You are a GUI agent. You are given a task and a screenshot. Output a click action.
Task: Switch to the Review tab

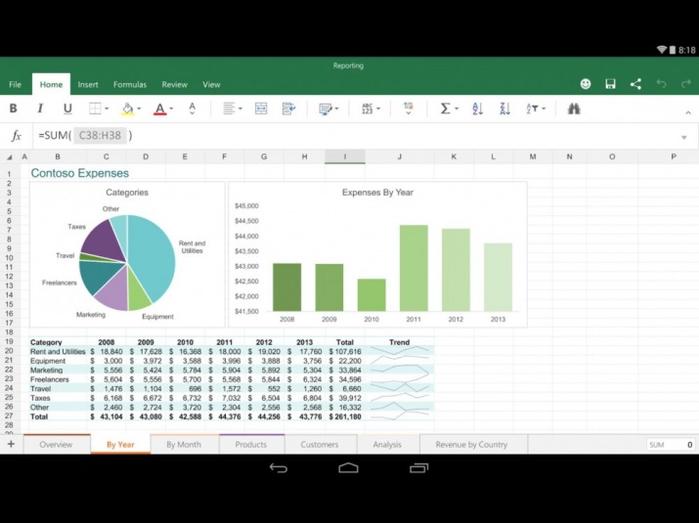(x=174, y=84)
